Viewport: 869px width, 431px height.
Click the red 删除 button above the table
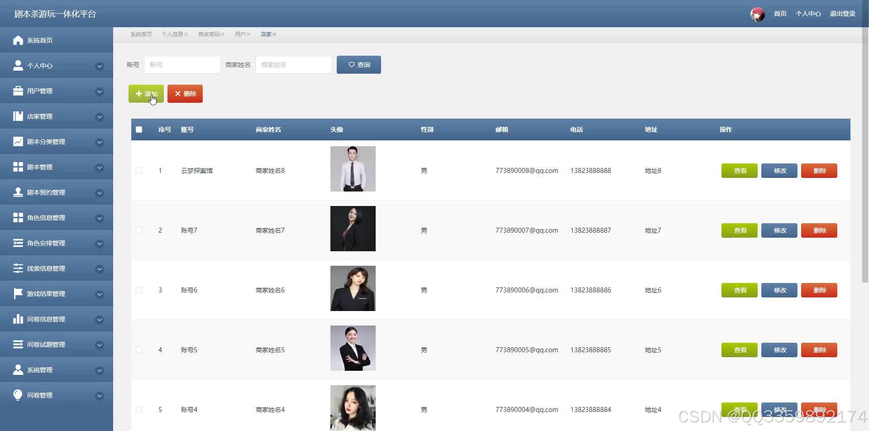click(185, 94)
